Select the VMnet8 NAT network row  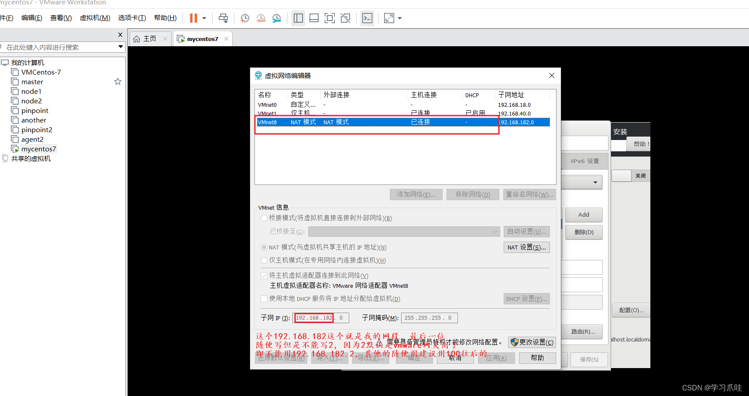[x=403, y=122]
